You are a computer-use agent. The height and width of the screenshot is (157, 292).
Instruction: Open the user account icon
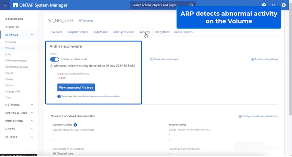(x=284, y=5)
